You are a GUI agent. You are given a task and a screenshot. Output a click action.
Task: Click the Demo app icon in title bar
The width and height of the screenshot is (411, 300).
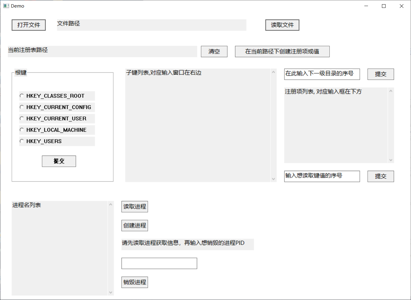6,6
